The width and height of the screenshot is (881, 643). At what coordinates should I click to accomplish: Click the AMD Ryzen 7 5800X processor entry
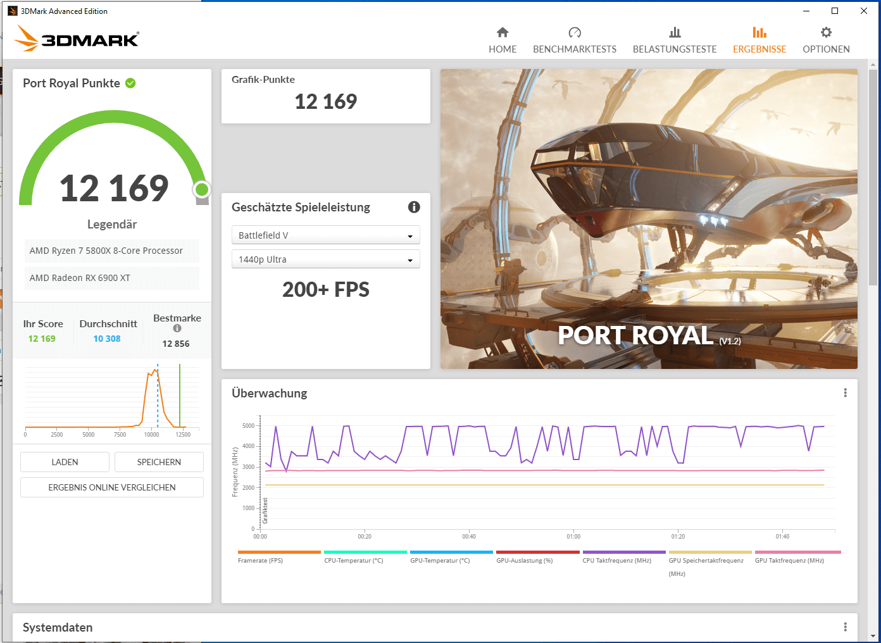(x=111, y=251)
